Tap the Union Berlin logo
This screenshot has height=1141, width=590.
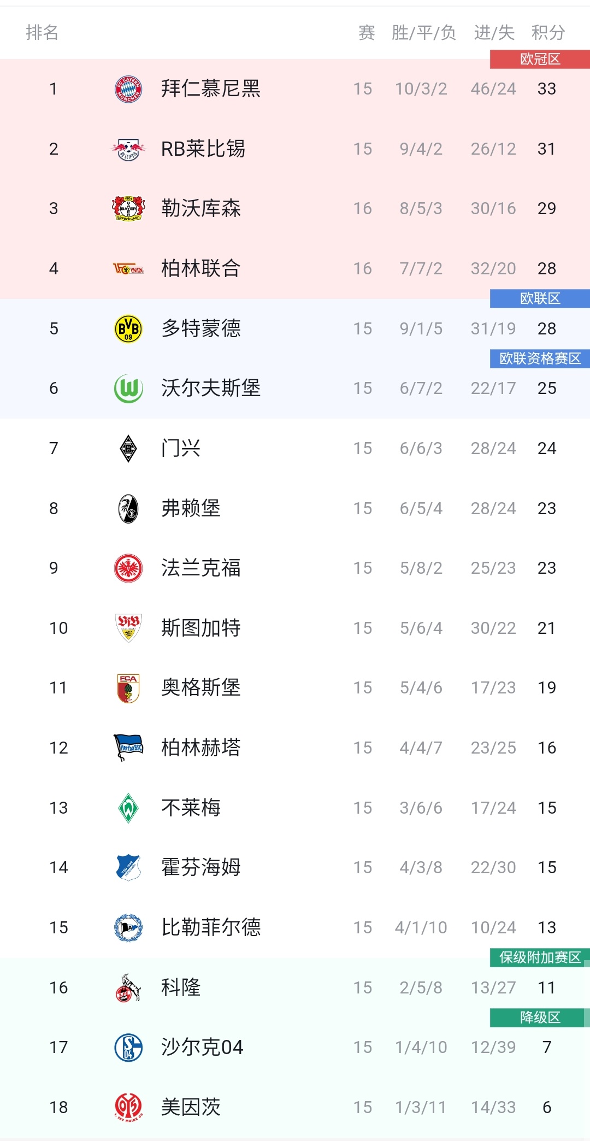(x=128, y=269)
